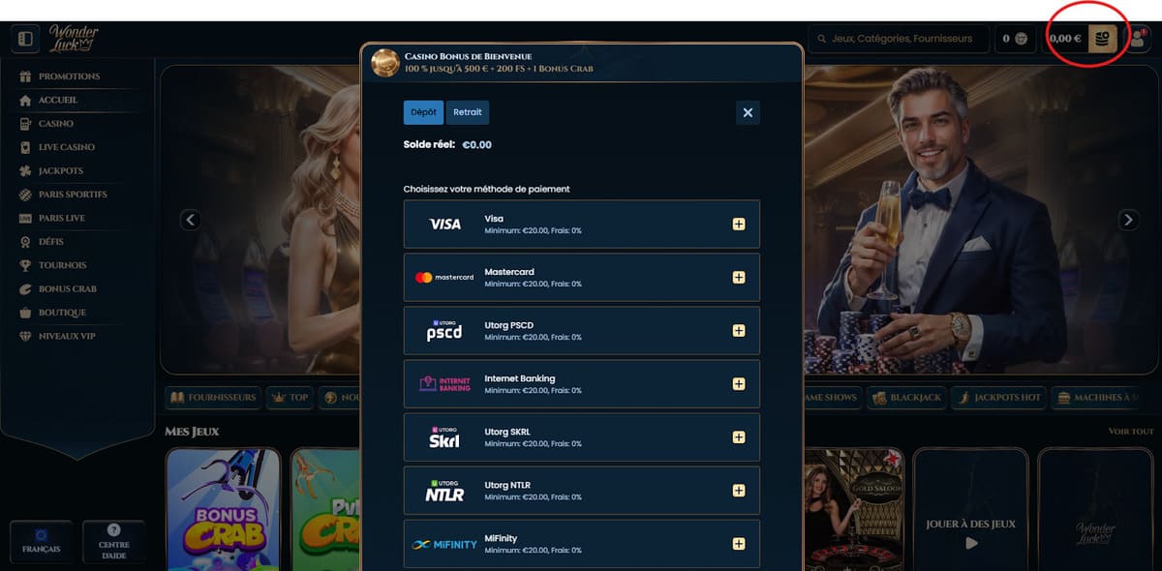Open the Bonus Crab game thumbnail

[x=223, y=508]
